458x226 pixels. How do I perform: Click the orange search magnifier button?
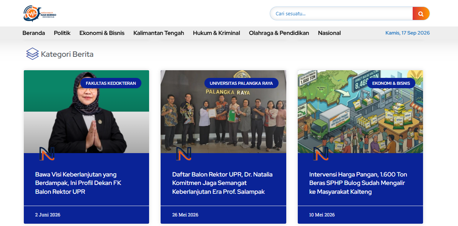coord(421,13)
